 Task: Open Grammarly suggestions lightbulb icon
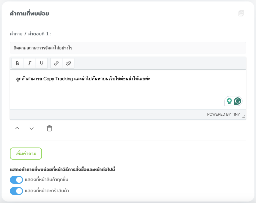tap(229, 101)
